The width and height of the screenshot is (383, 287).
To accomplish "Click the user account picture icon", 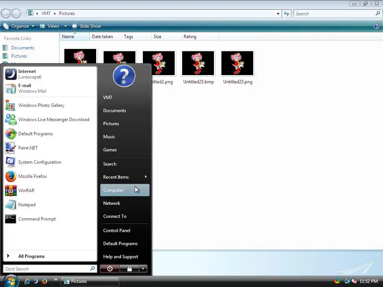I will (124, 76).
